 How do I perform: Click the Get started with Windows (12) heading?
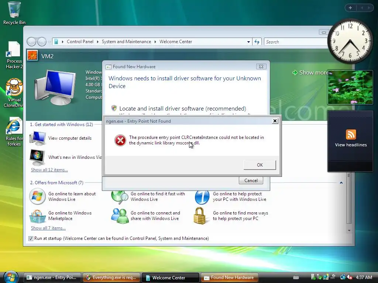61,125
